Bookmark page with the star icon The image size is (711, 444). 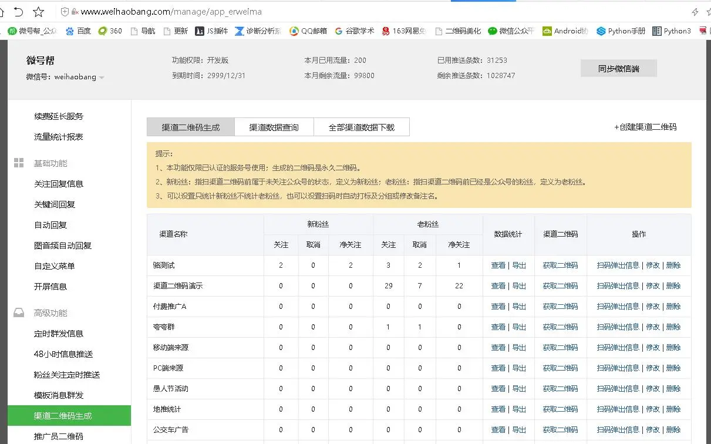coord(38,11)
